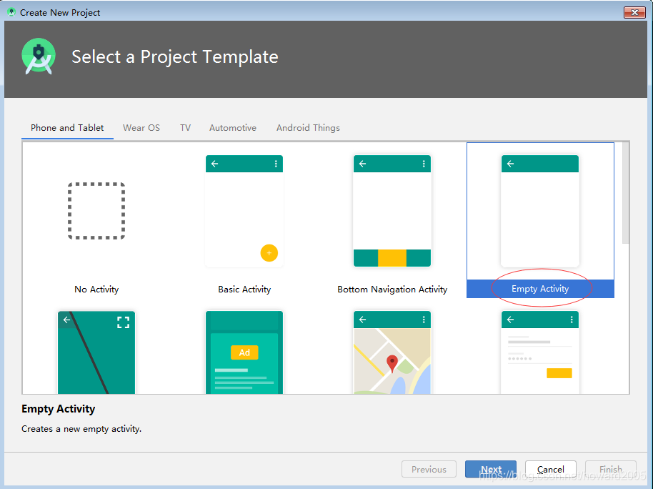Open the Wear OS tab
The image size is (653, 489).
[x=141, y=128]
